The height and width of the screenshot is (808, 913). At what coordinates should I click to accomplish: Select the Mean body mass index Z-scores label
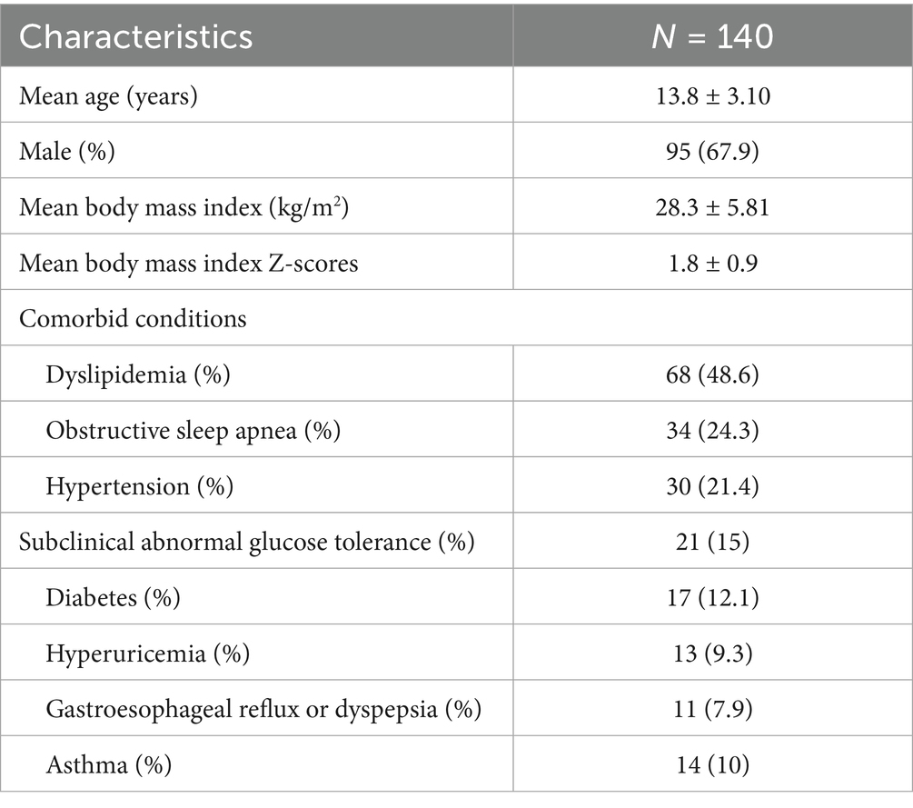[x=188, y=264]
